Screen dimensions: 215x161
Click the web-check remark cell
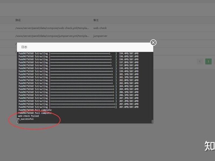coord(100,28)
